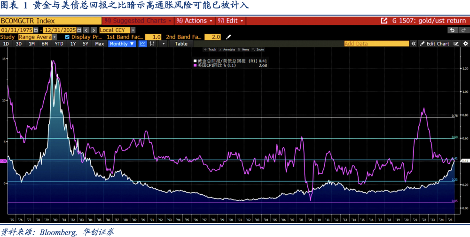Image resolution: width=470 pixels, height=237 pixels.
Task: Collapse panel with double-chevron icon
Action: [414, 44]
